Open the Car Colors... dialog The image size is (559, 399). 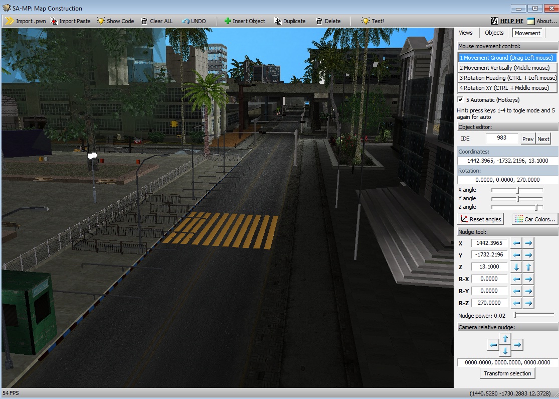click(535, 219)
